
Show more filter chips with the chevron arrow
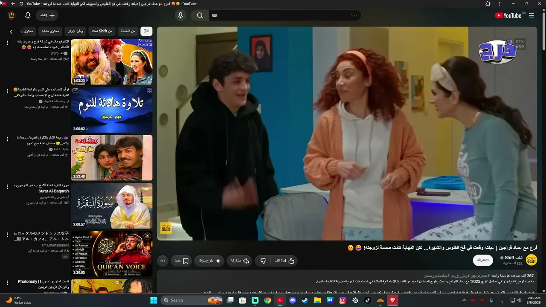[x=11, y=31]
